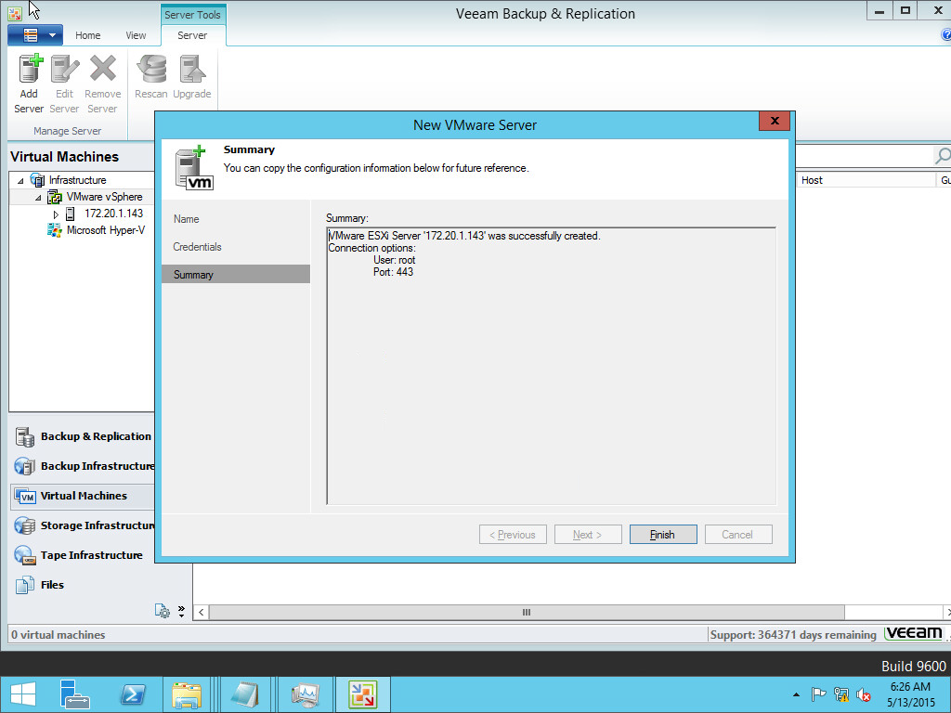Viewport: 951px width, 713px height.
Task: Select host 172.20.1.143 in the tree
Action: pyautogui.click(x=113, y=214)
